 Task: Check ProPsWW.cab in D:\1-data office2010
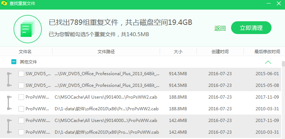click(x=21, y=132)
